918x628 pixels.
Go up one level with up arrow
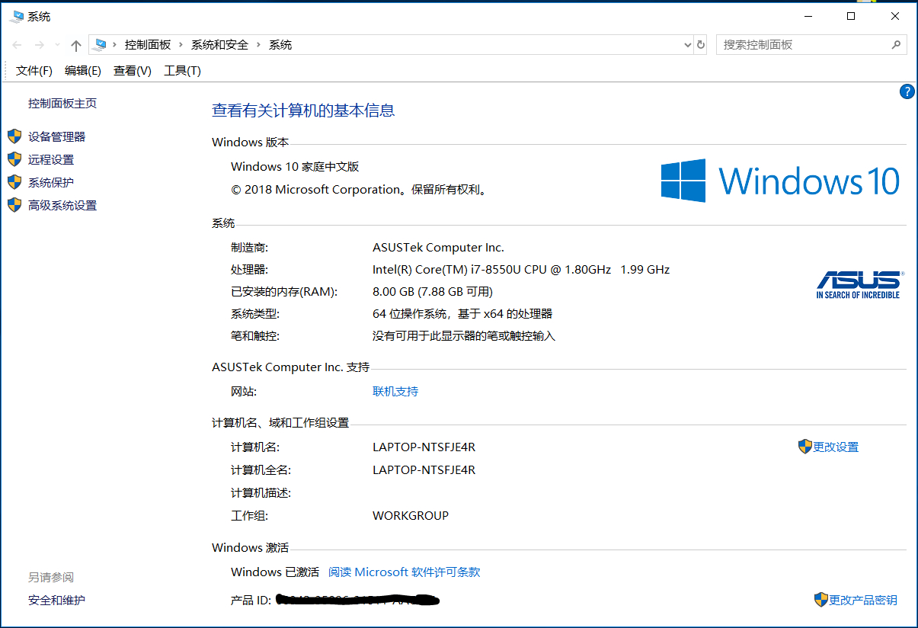pos(76,45)
